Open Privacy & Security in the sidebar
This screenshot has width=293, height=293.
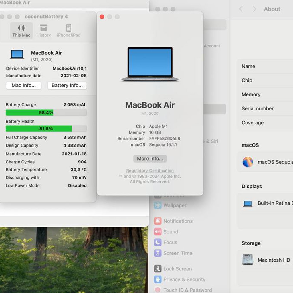[x=180, y=279]
